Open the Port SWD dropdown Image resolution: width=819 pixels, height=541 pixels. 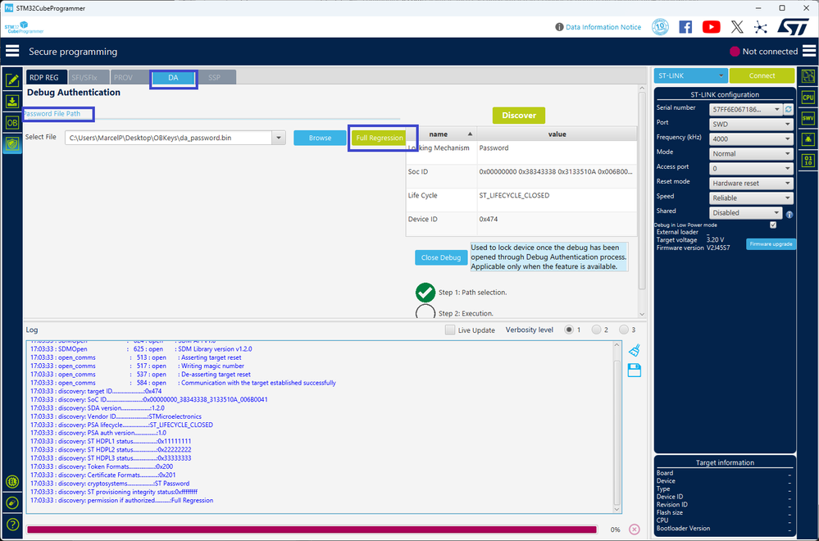(x=751, y=125)
